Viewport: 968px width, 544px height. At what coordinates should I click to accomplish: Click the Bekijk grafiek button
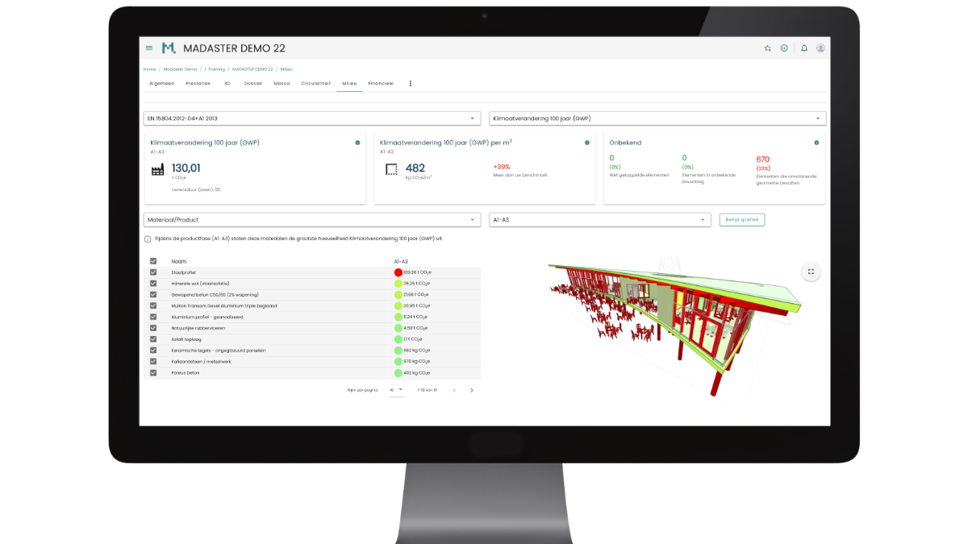[x=742, y=219]
